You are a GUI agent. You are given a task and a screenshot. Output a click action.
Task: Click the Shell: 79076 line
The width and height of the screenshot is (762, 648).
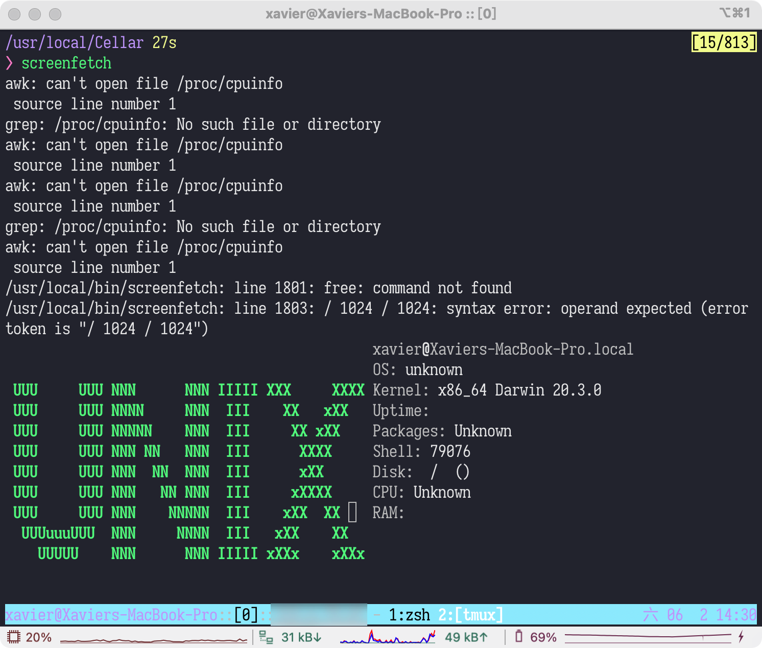[x=422, y=451]
